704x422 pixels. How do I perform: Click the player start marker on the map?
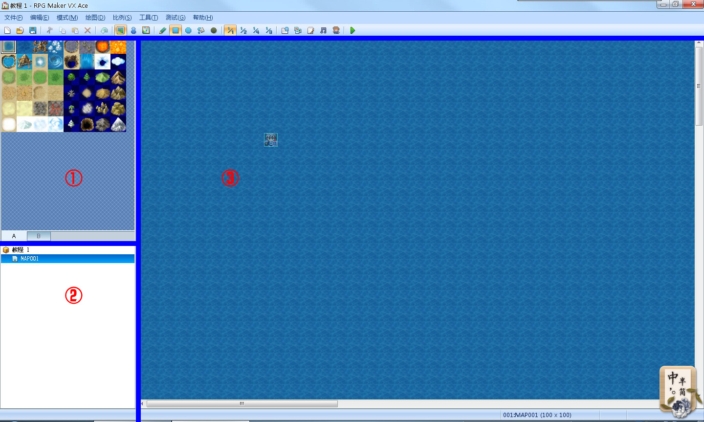point(271,140)
